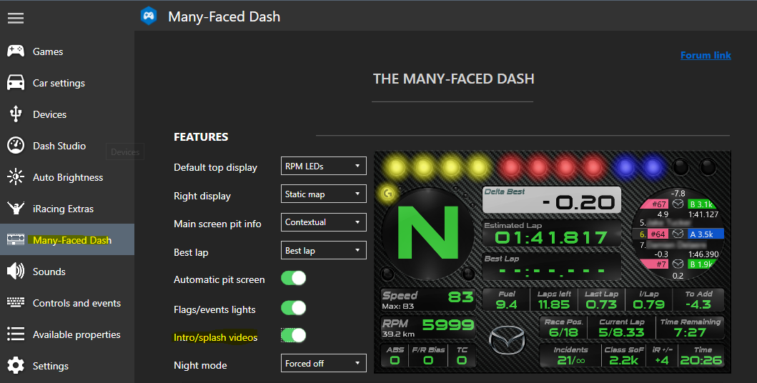757x383 pixels.
Task: Click the Night mode label
Action: click(200, 365)
